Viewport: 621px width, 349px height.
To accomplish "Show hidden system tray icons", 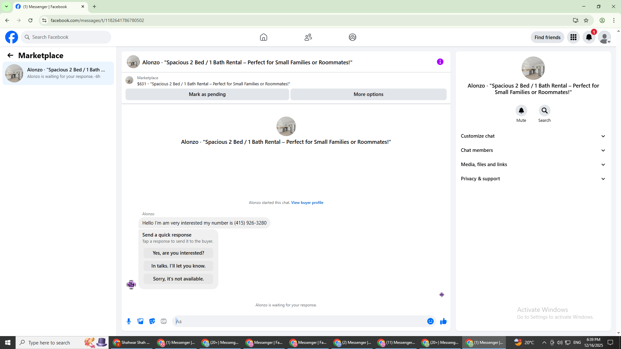I will 544,343.
